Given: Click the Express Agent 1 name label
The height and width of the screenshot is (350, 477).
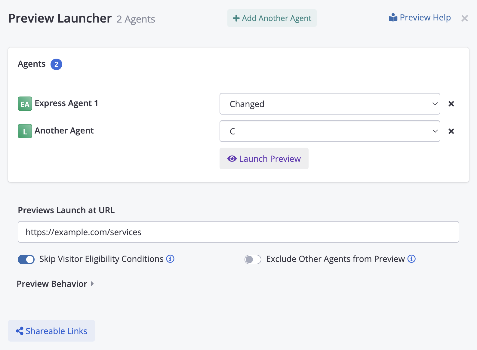Looking at the screenshot, I should click(x=66, y=103).
